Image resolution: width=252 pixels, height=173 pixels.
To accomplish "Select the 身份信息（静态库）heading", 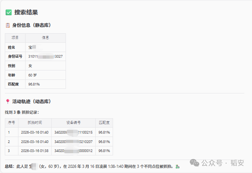I will pos(31,25).
